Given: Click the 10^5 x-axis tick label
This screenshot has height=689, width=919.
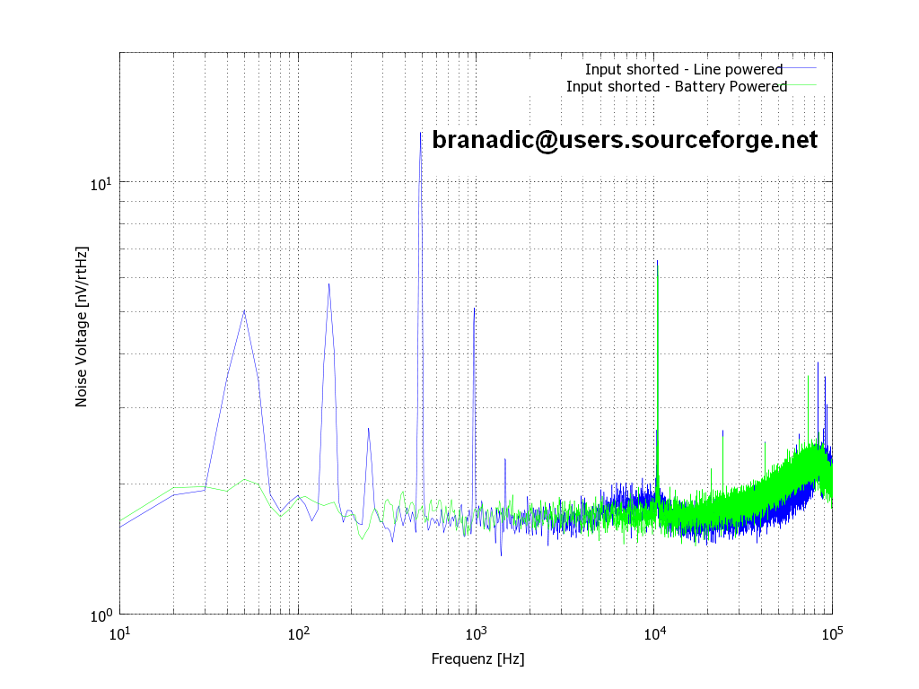Looking at the screenshot, I should pyautogui.click(x=832, y=633).
